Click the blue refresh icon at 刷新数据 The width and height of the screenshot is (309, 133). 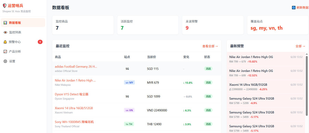pos(294,8)
